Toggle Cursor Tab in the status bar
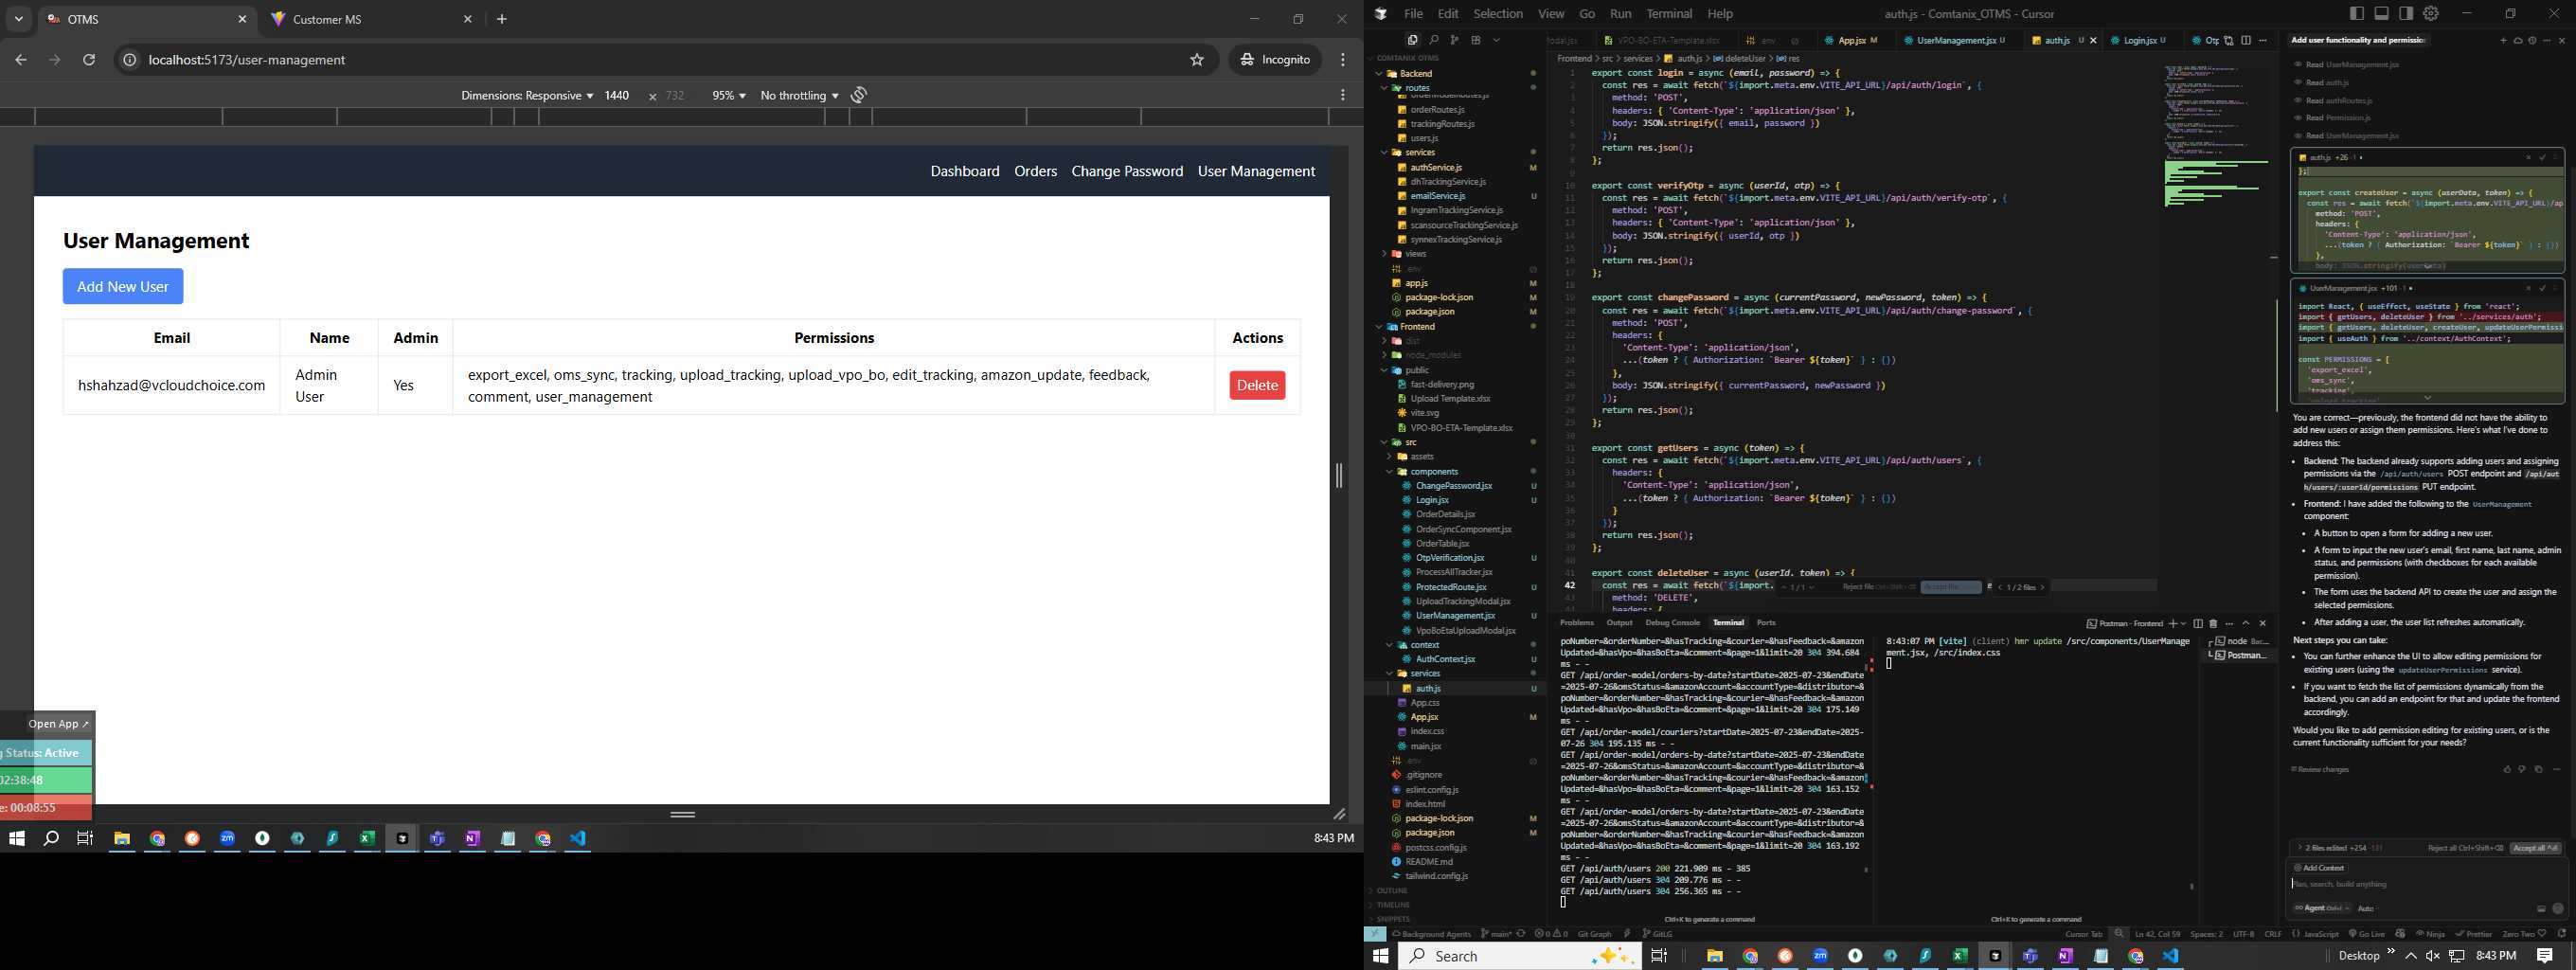 [2084, 934]
